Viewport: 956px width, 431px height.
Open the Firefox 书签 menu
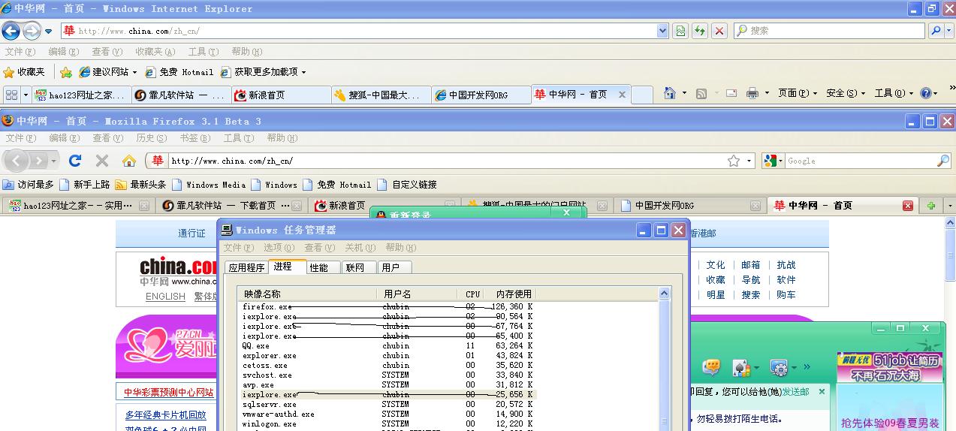tap(195, 138)
